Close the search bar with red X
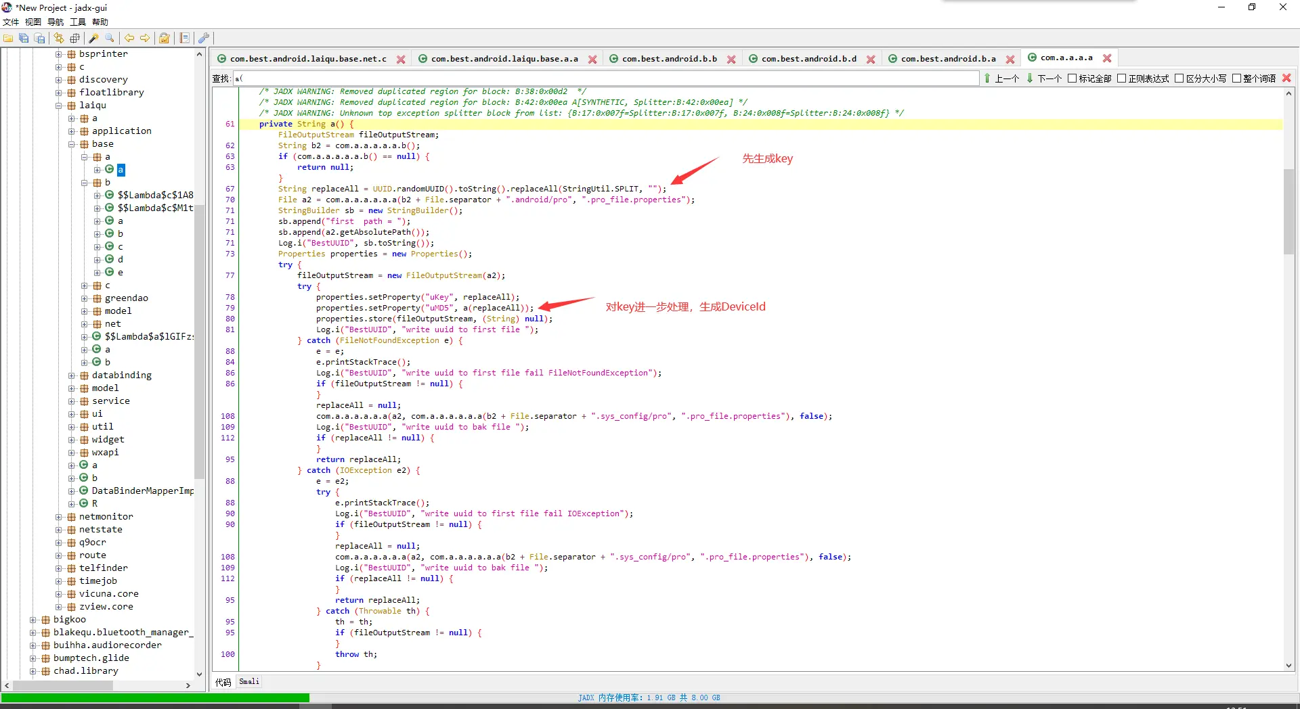This screenshot has height=709, width=1300. 1286,78
